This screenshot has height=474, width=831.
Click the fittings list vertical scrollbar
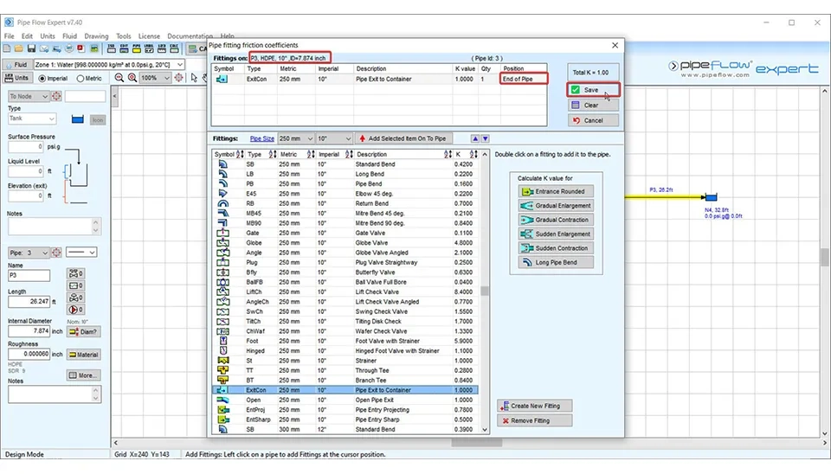click(x=484, y=291)
